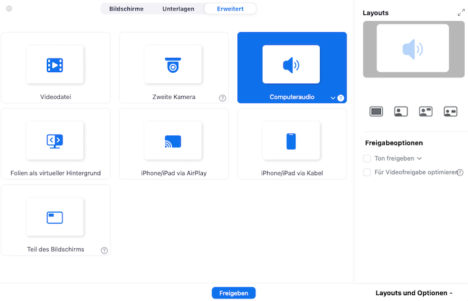
Task: Select iPhone/iPad via AirPlay icon
Action: click(173, 141)
